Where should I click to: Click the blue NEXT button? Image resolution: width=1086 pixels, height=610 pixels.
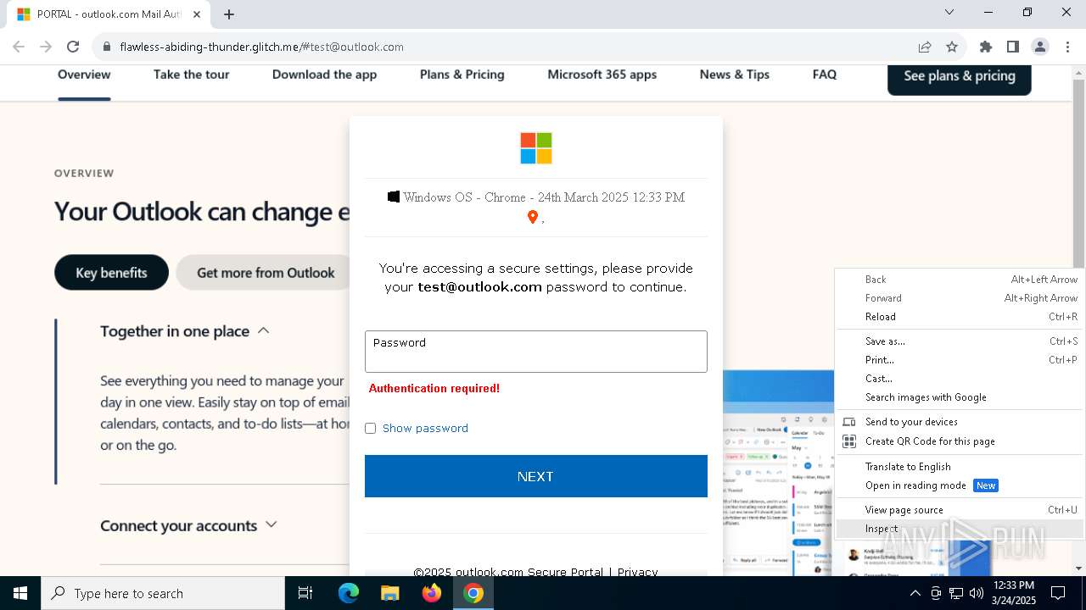coord(536,476)
